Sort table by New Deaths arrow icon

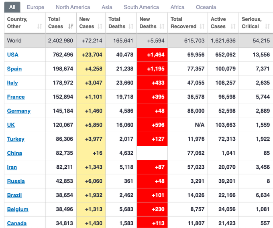pos(162,26)
